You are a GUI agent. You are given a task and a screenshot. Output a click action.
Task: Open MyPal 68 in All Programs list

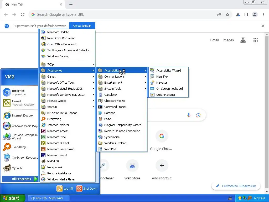click(67, 161)
